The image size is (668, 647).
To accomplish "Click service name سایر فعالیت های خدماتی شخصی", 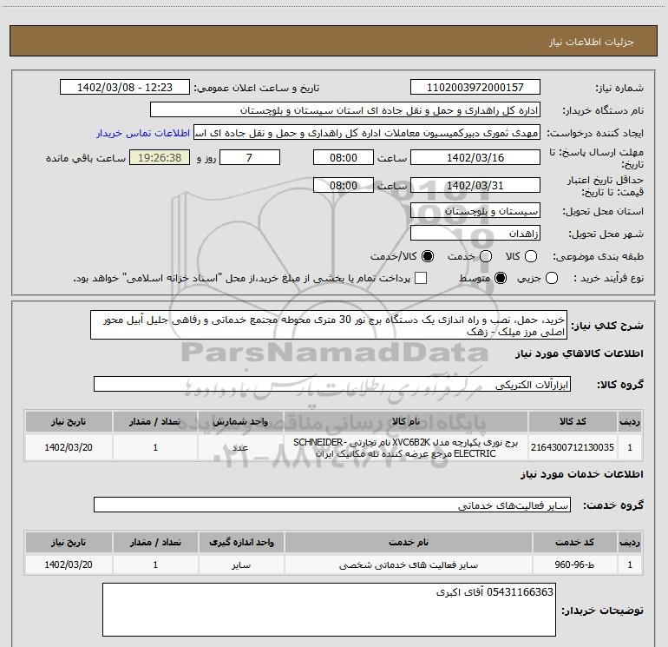I will pyautogui.click(x=408, y=564).
